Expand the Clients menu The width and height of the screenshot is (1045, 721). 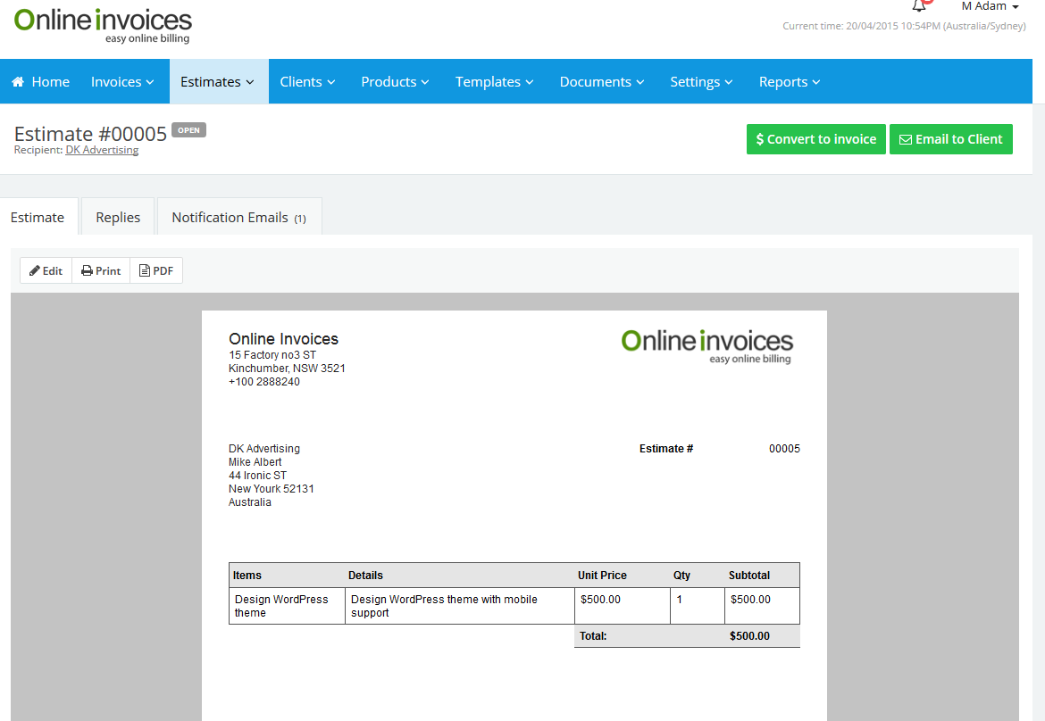tap(307, 81)
